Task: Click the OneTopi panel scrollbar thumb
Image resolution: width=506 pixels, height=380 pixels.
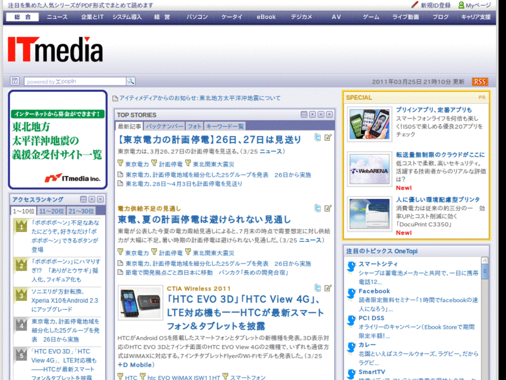Action: click(484, 271)
